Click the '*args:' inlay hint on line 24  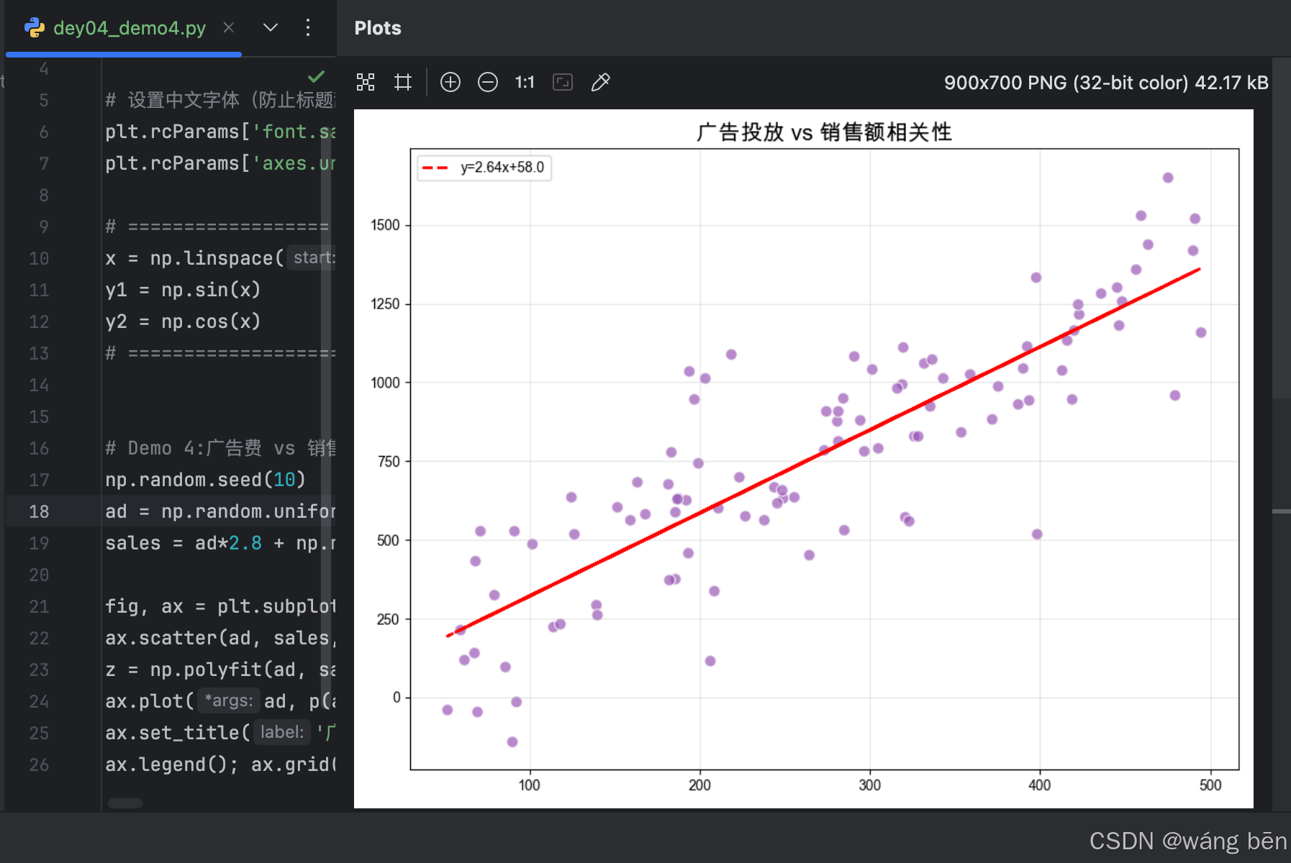tap(228, 700)
